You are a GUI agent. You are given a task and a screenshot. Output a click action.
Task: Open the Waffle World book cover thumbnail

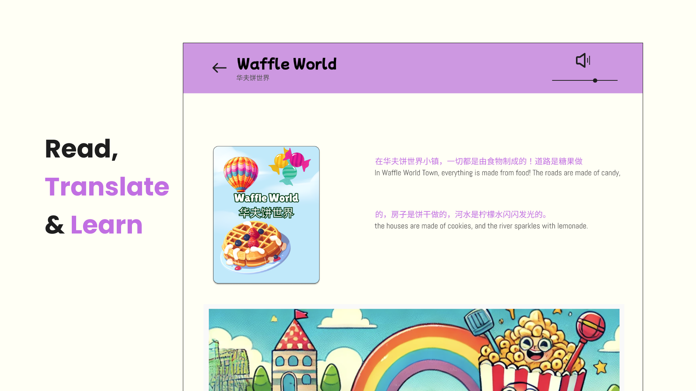266,214
